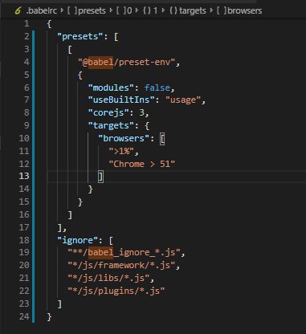Click the object icon before targets breadcrumb
Image resolution: width=306 pixels, height=334 pixels.
click(173, 10)
